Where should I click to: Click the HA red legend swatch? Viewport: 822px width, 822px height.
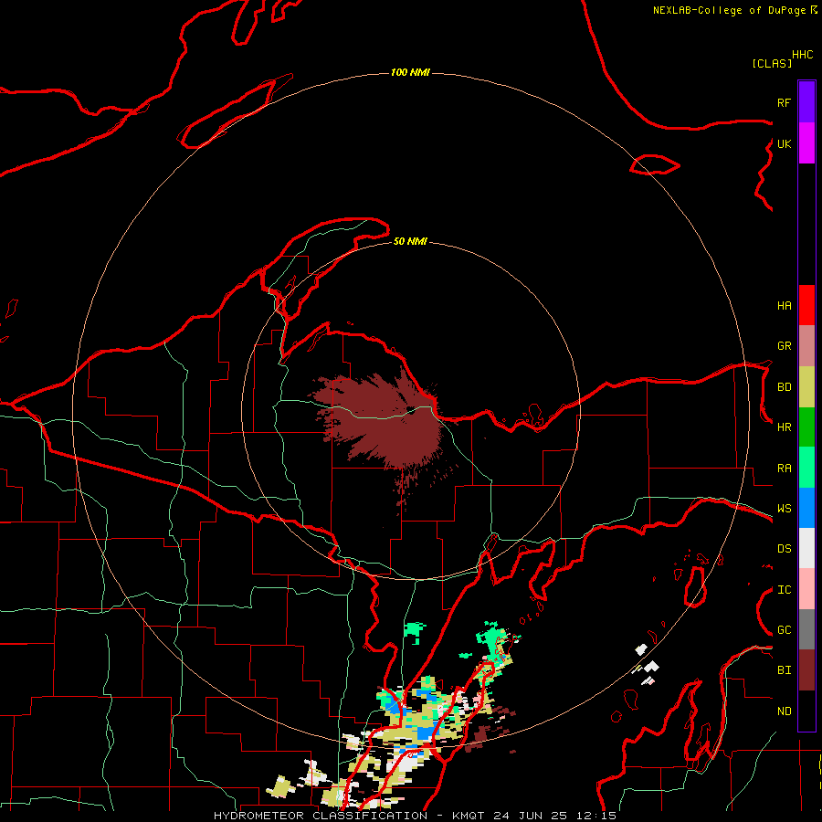point(806,305)
